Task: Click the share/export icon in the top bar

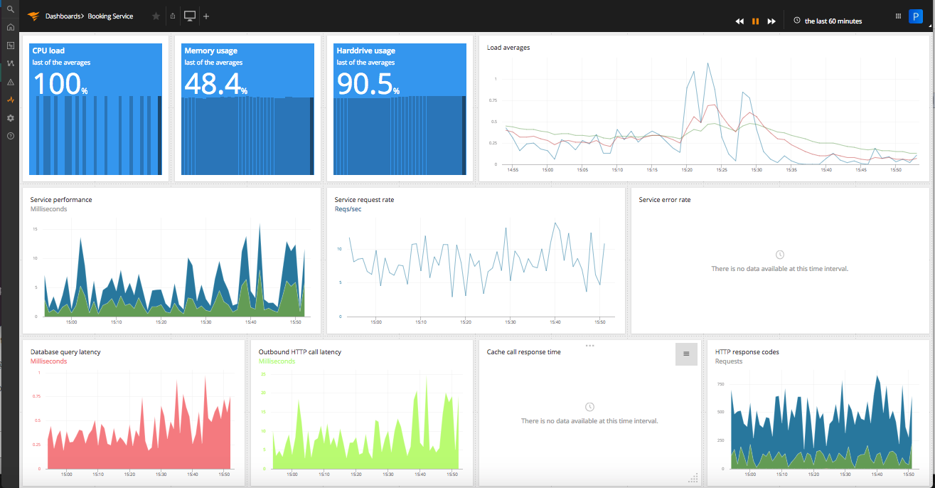Action: [172, 16]
